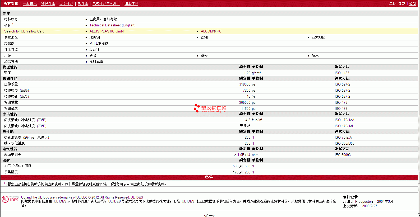Click the ISO 75-2/A test method

[343, 138]
